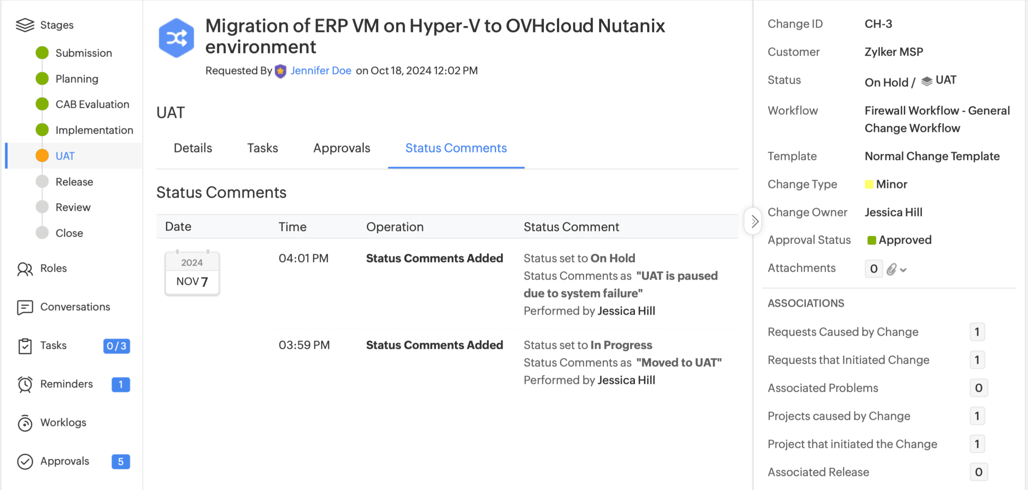Click the blue change shuffle icon
The height and width of the screenshot is (490, 1028).
[176, 38]
